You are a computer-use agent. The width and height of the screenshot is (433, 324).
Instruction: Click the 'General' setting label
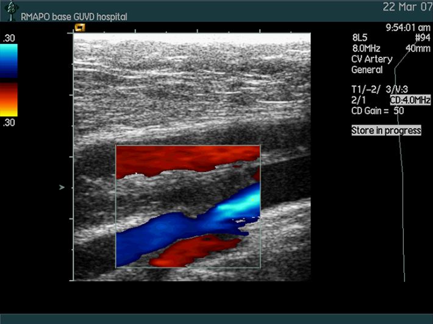(x=367, y=70)
